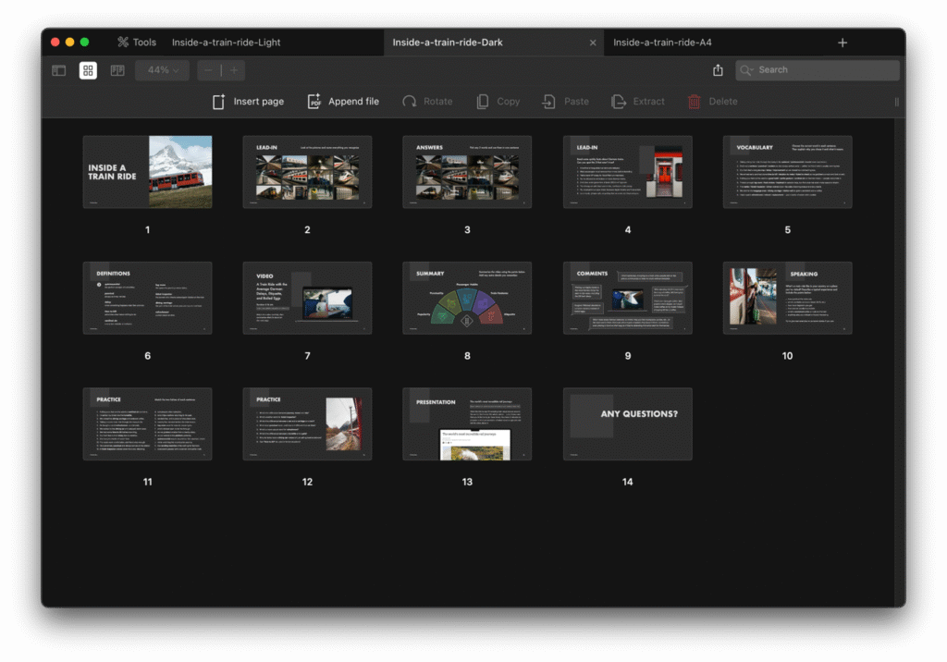Click the zoom in plus button

234,70
